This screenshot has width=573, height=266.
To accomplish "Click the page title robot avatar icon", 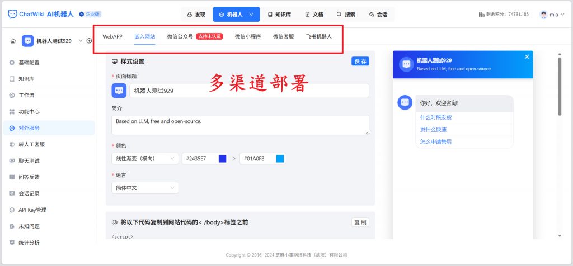I will (x=119, y=91).
